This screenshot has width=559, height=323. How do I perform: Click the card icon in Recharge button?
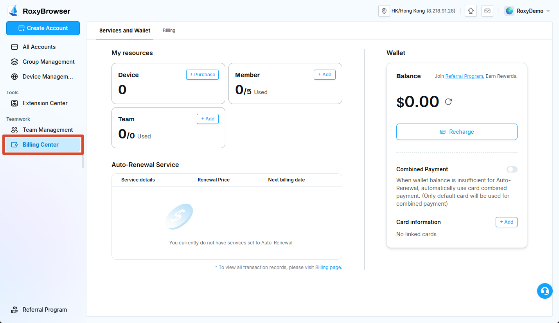pos(443,132)
